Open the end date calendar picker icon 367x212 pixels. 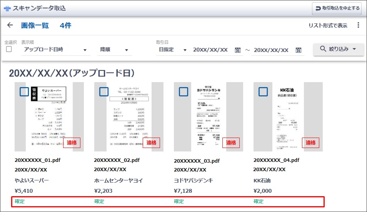point(298,50)
